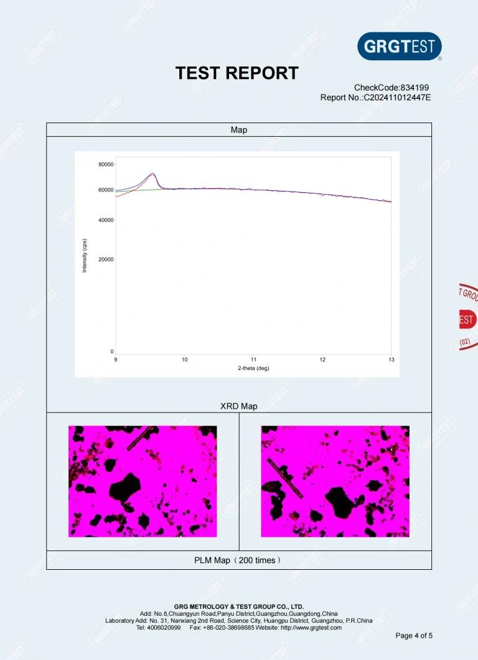Click the x-axis tick label 12
This screenshot has width=478, height=660.
(x=322, y=360)
